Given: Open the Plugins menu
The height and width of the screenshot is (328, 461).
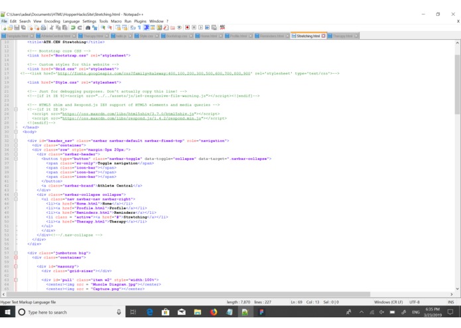Looking at the screenshot, I should point(140,21).
